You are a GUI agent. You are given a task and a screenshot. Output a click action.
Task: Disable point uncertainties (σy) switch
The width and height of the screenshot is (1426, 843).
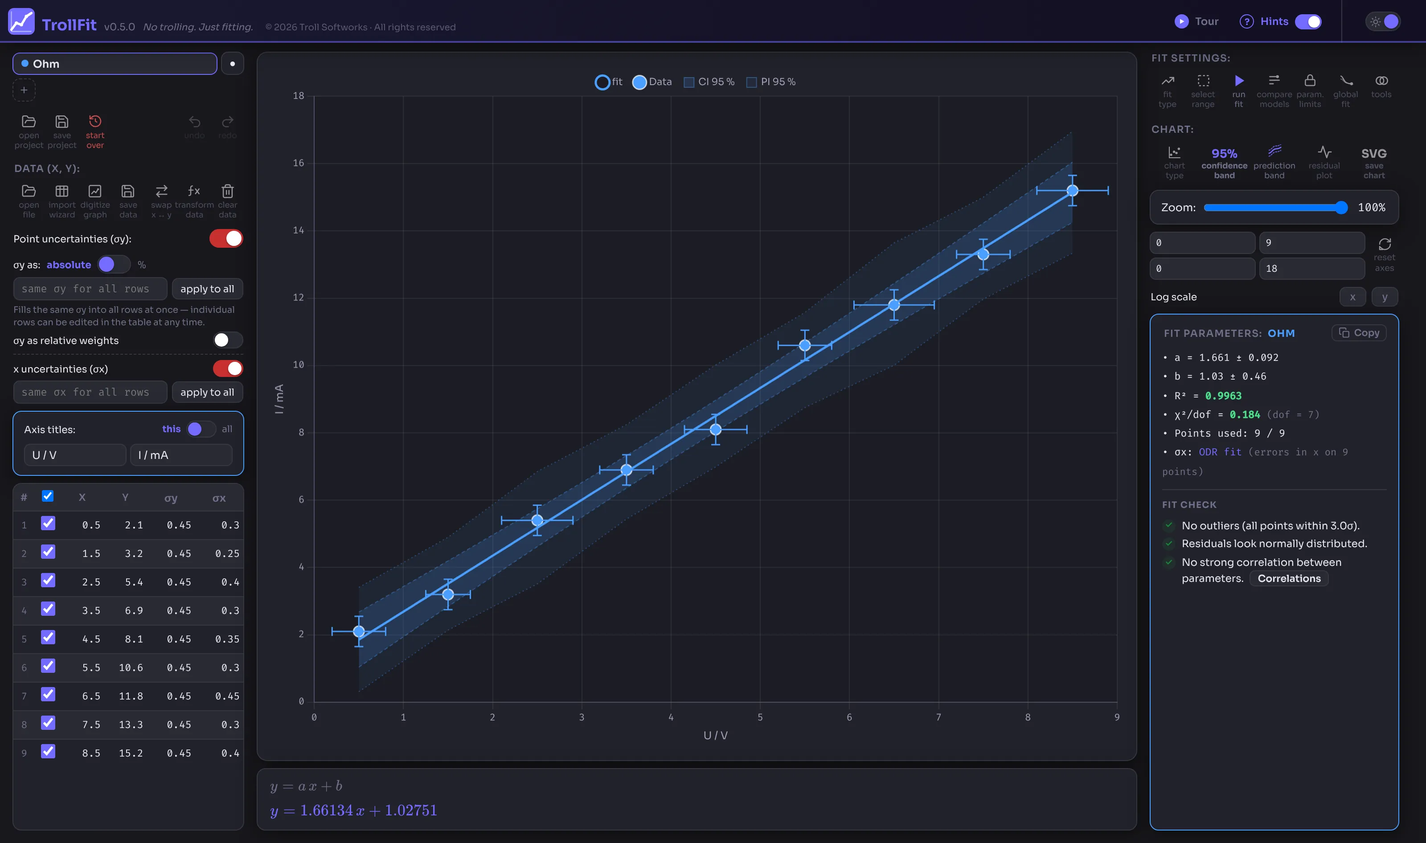tap(226, 238)
